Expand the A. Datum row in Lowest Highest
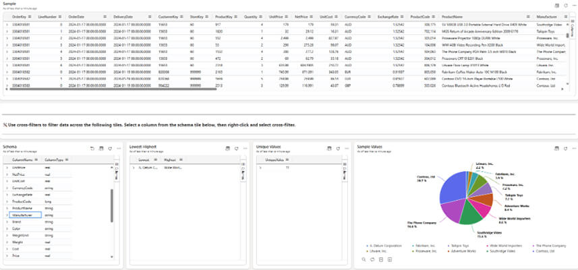 point(134,168)
